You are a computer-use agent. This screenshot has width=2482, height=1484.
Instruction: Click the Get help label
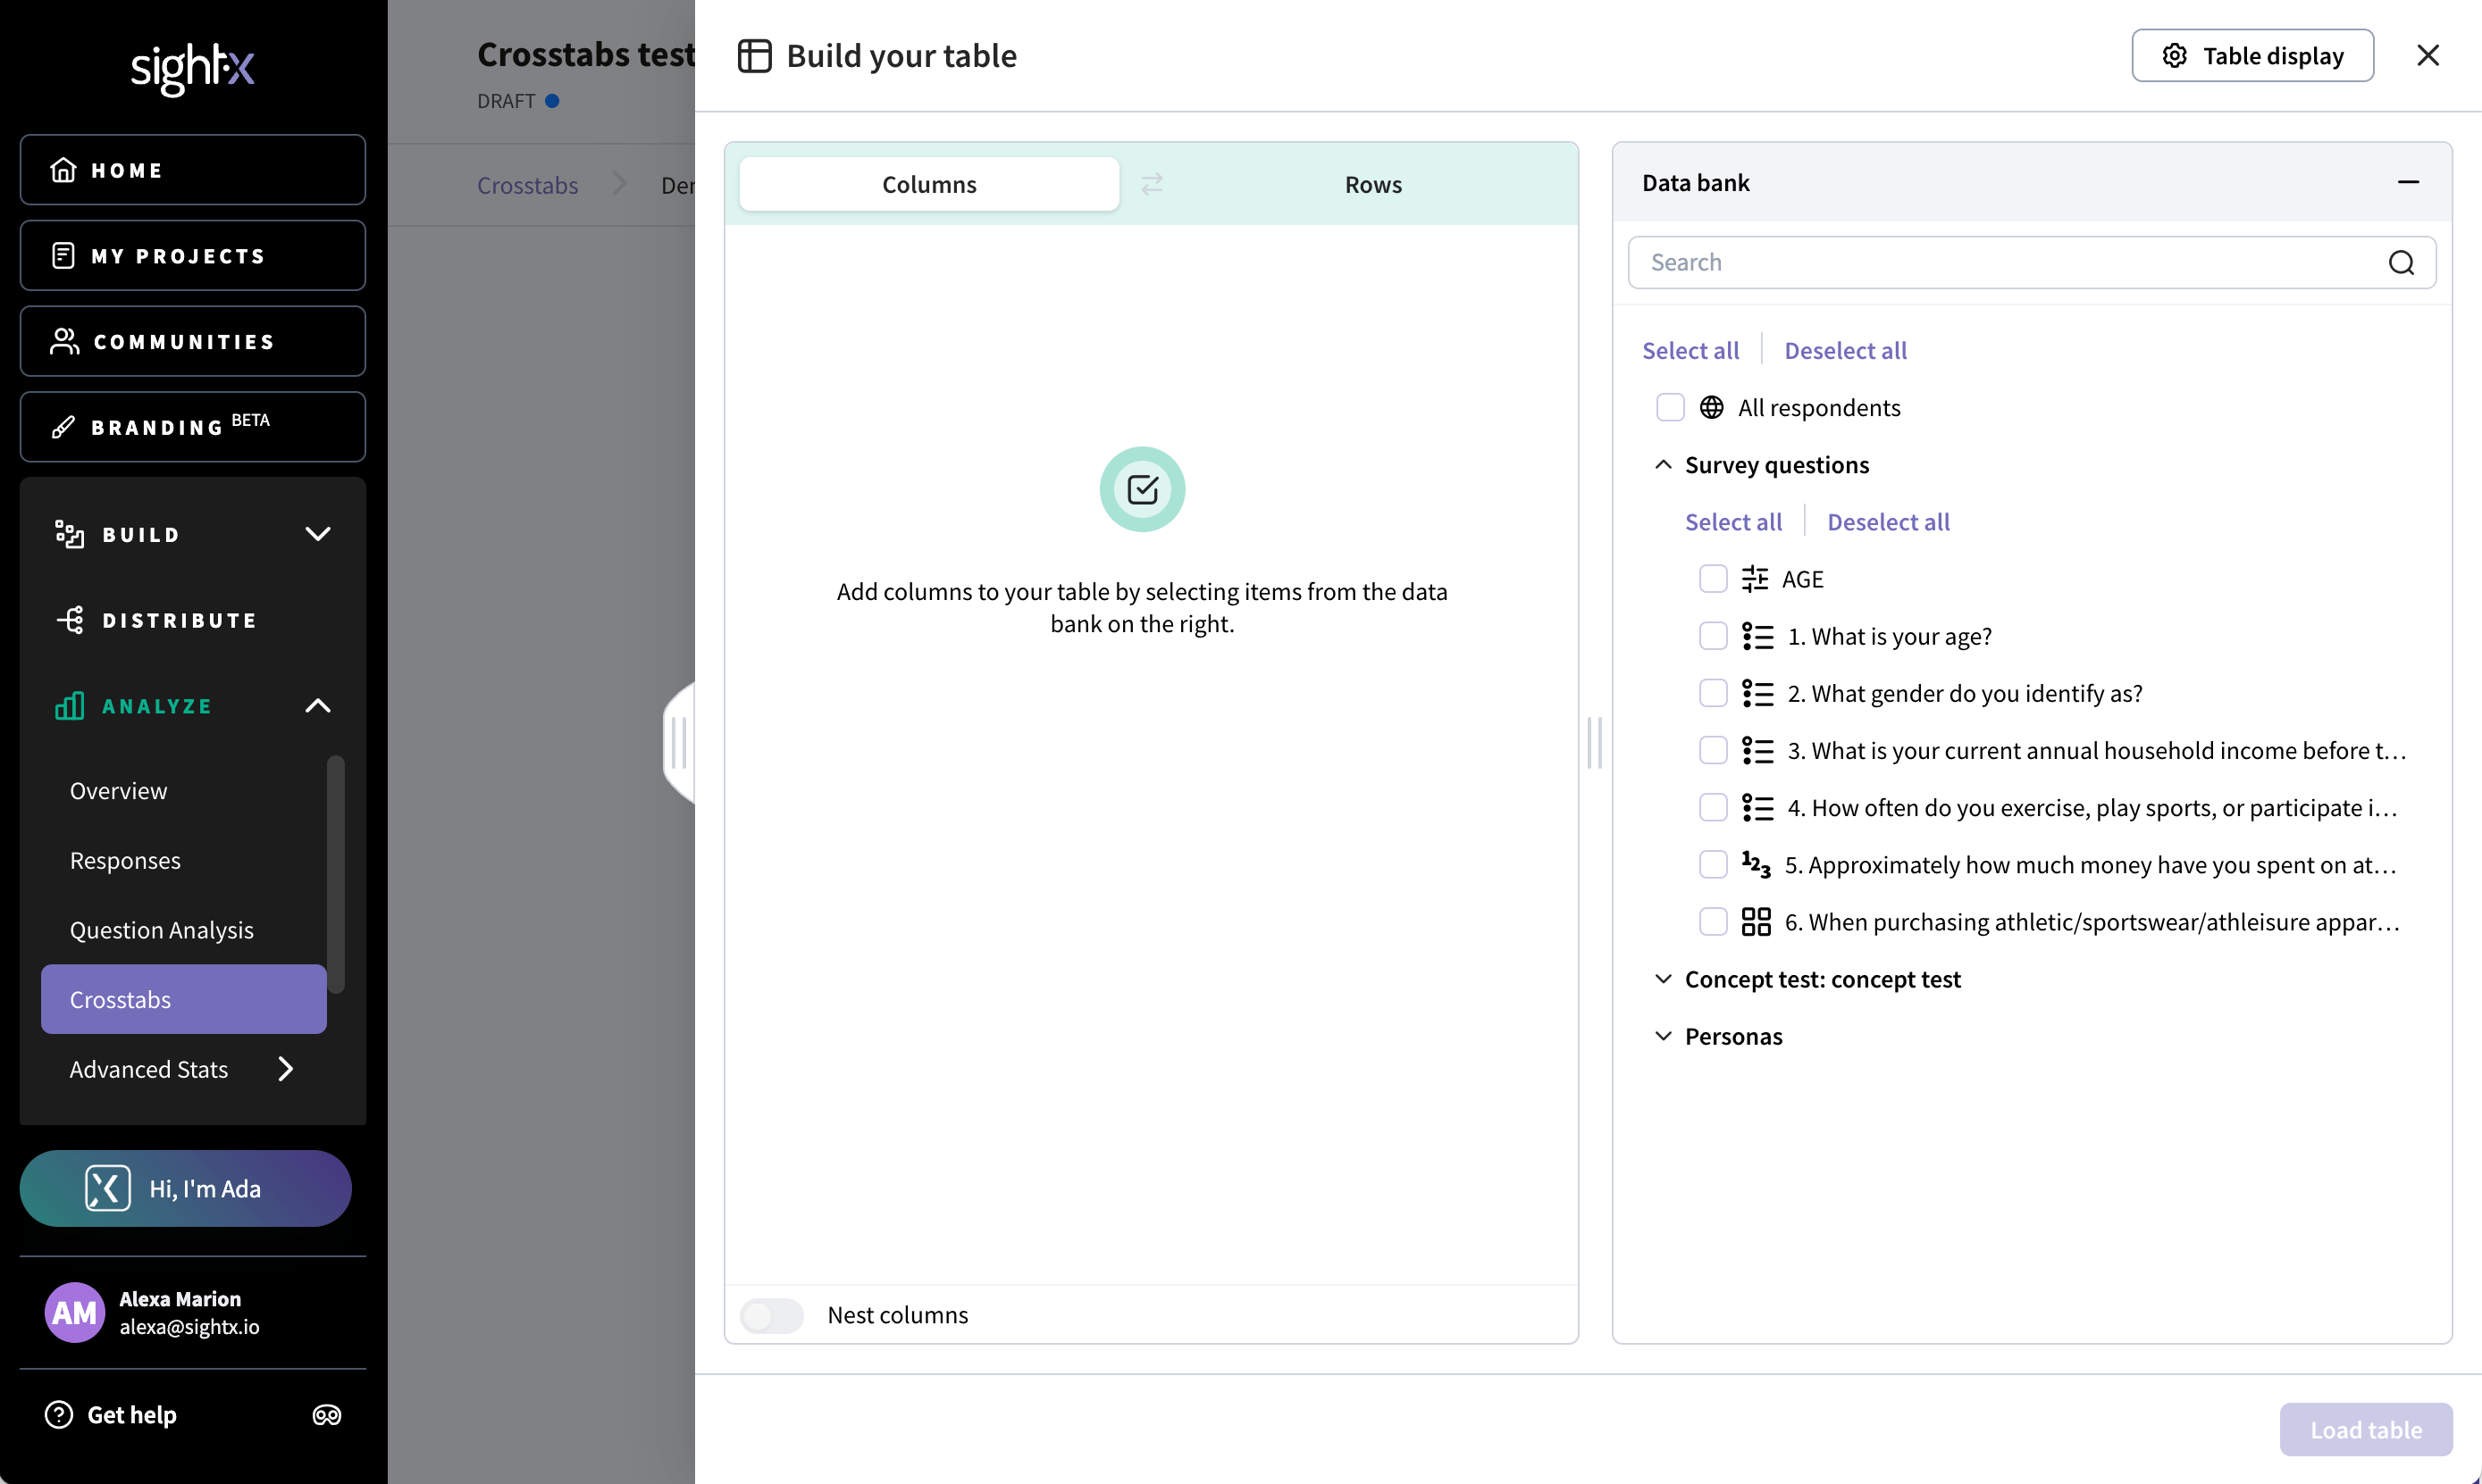(x=132, y=1414)
